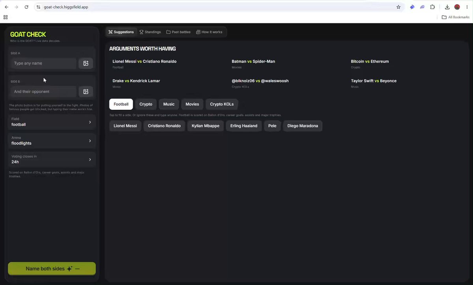Pick the Lionel Messi name chip
Screen dimensions: 473x285
coord(125,126)
